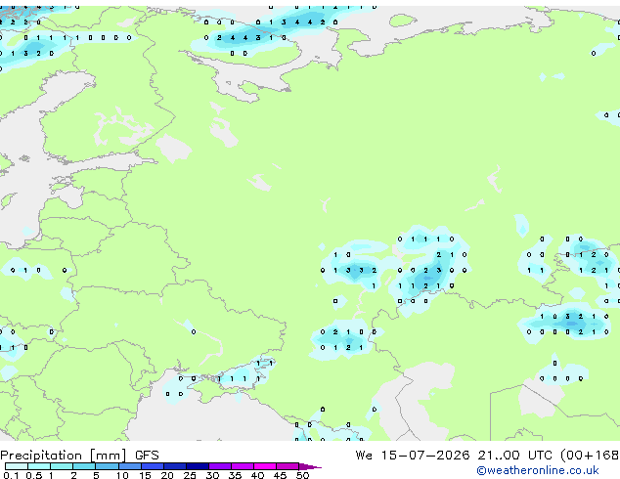Click the 'Precipitation [mm]' title text

pyautogui.click(x=64, y=456)
